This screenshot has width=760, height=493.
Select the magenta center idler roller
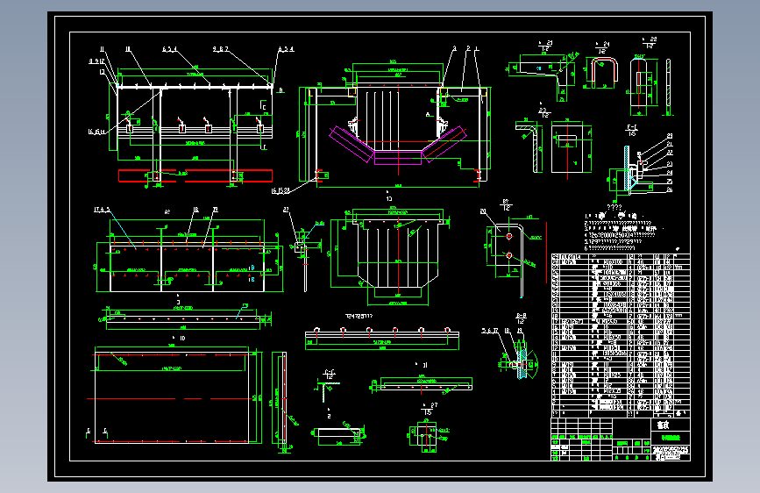point(397,158)
